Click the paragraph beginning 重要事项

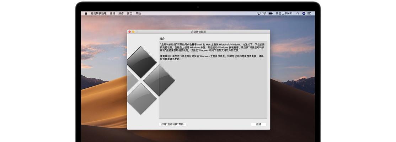[x=212, y=58]
